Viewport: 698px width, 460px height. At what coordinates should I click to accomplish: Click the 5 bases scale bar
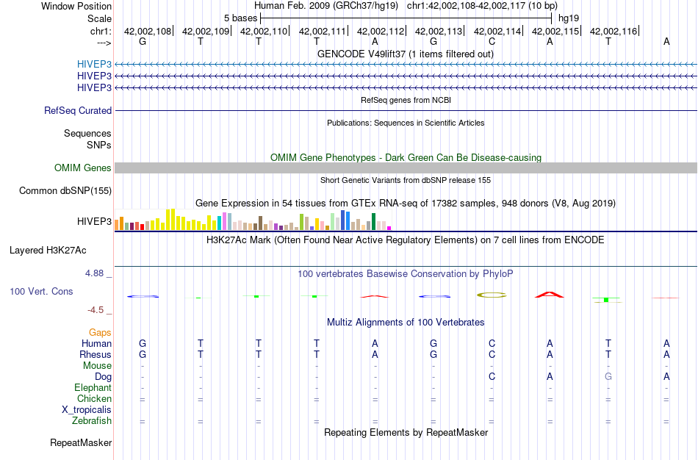406,18
